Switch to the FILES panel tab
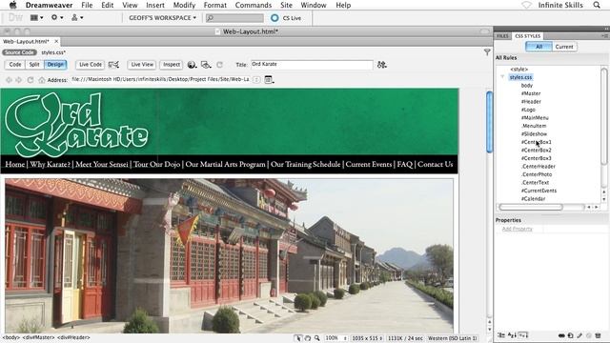Screen dimensions: 610x343 coord(502,36)
